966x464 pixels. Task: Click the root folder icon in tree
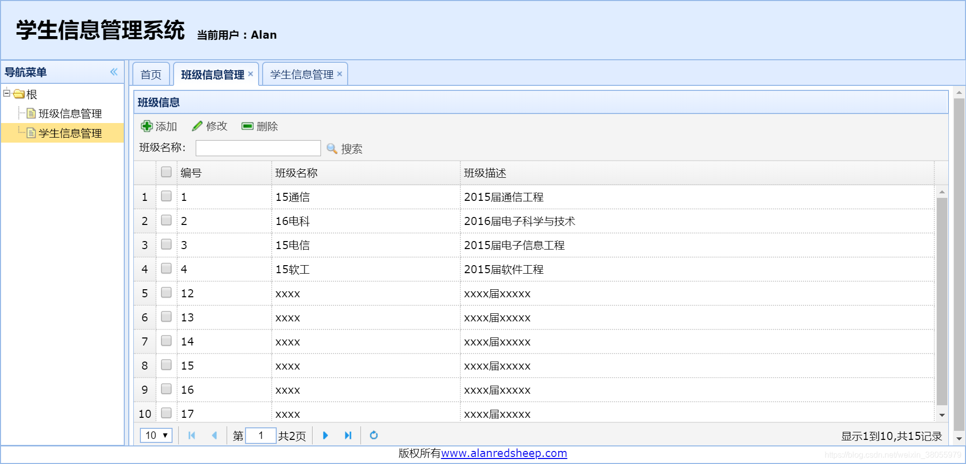point(19,94)
